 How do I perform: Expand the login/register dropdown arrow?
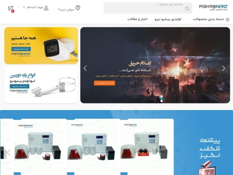(24, 7)
